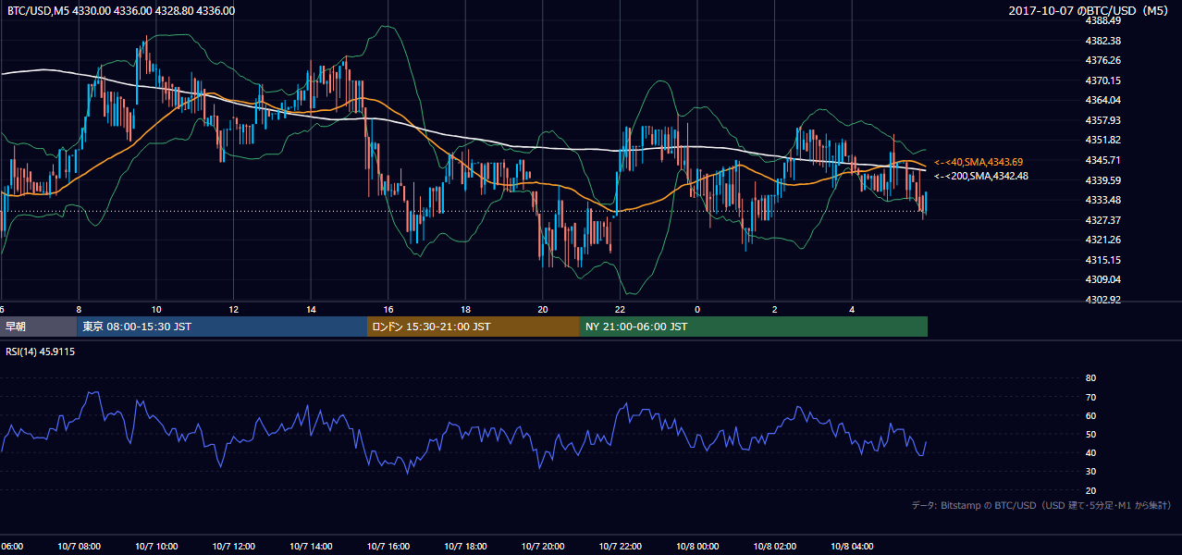The width and height of the screenshot is (1182, 555).
Task: Select RSI scale value 50
Action: pyautogui.click(x=1090, y=434)
